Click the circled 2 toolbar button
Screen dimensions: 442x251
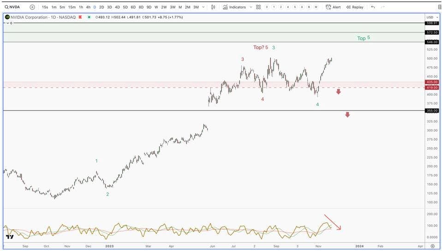(x=281, y=7)
